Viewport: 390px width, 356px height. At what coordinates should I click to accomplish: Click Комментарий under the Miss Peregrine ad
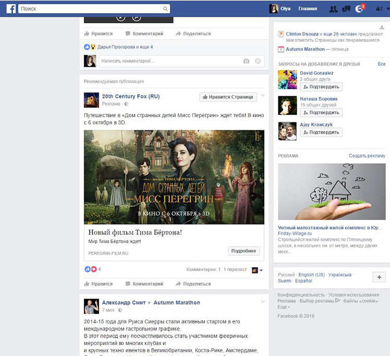click(x=144, y=284)
